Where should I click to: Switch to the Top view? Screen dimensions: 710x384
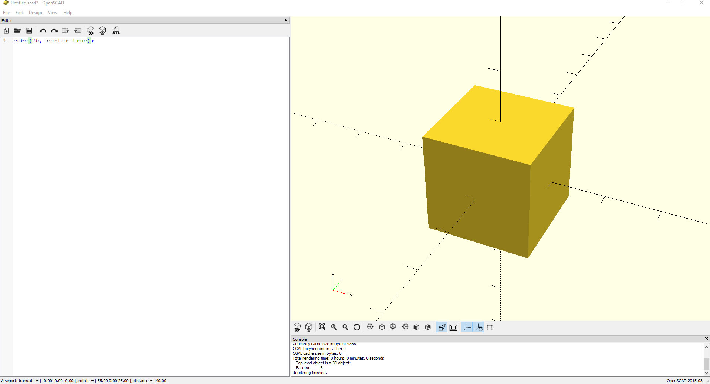click(x=382, y=327)
